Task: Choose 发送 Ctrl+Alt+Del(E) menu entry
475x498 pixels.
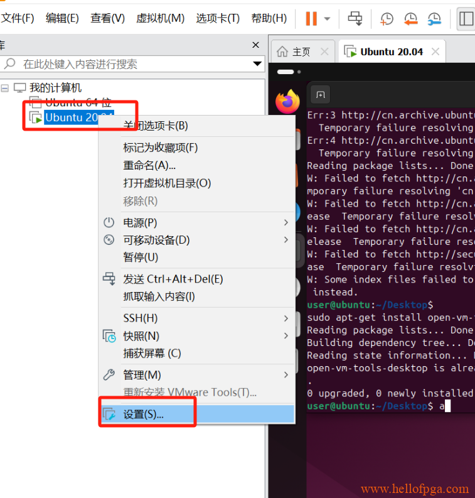Action: (x=197, y=279)
